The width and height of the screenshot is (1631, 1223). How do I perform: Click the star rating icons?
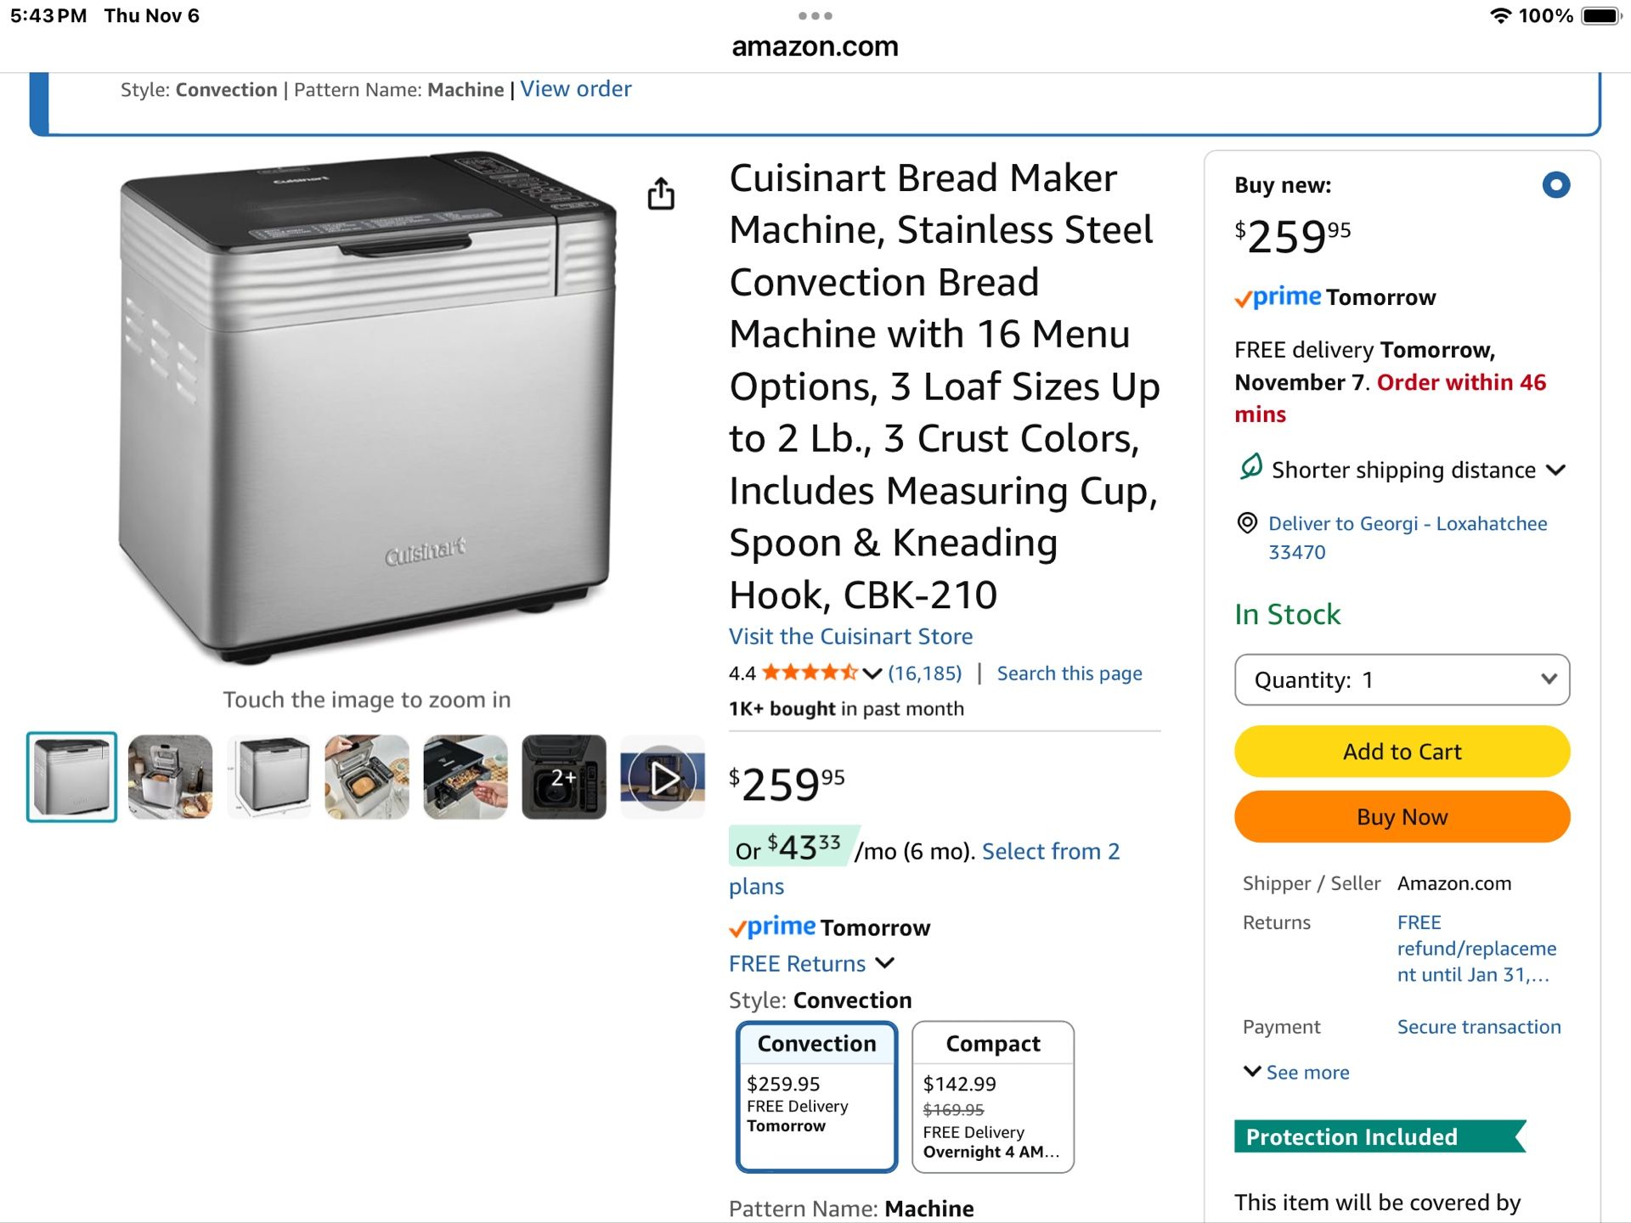pyautogui.click(x=810, y=673)
